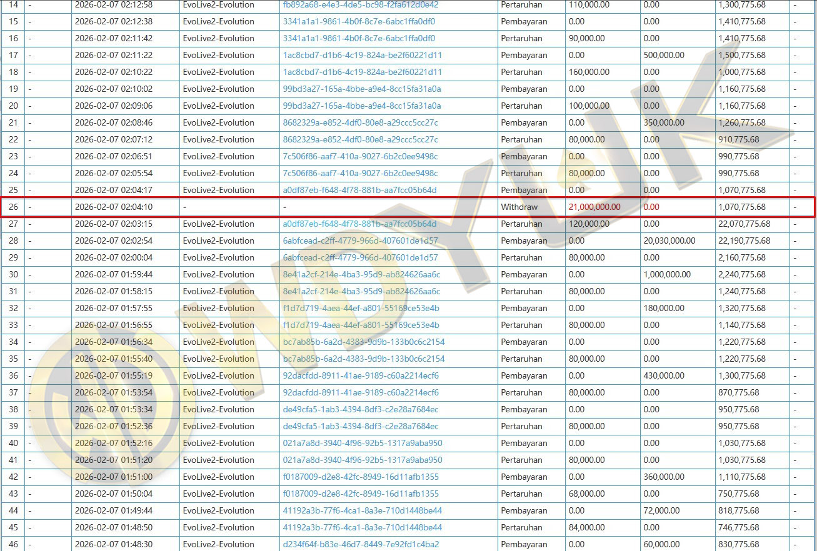Open the 1ac8cbd7 link in row 17
Viewport: 817px width, 551px height.
click(x=362, y=56)
